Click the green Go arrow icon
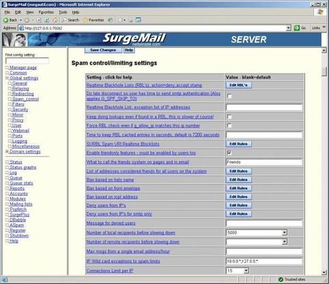This screenshot has width=329, height=284. pos(297,28)
